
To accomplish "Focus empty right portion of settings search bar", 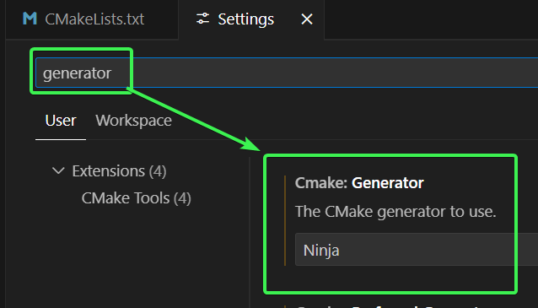I will pos(333,73).
